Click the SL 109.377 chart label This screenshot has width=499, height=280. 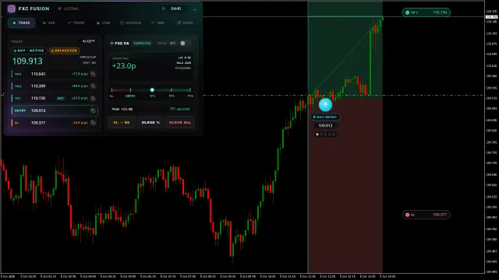(426, 215)
